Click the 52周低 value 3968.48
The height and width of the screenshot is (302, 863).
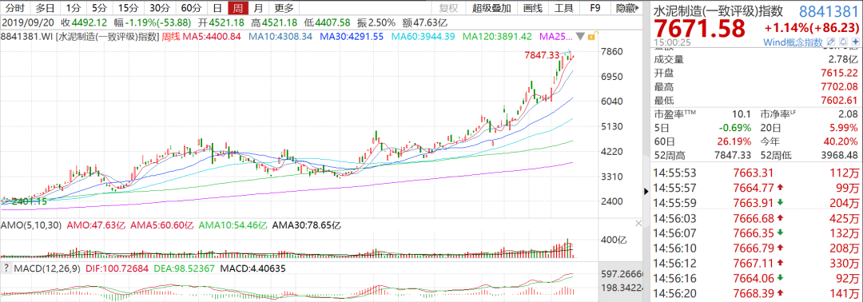click(x=839, y=154)
